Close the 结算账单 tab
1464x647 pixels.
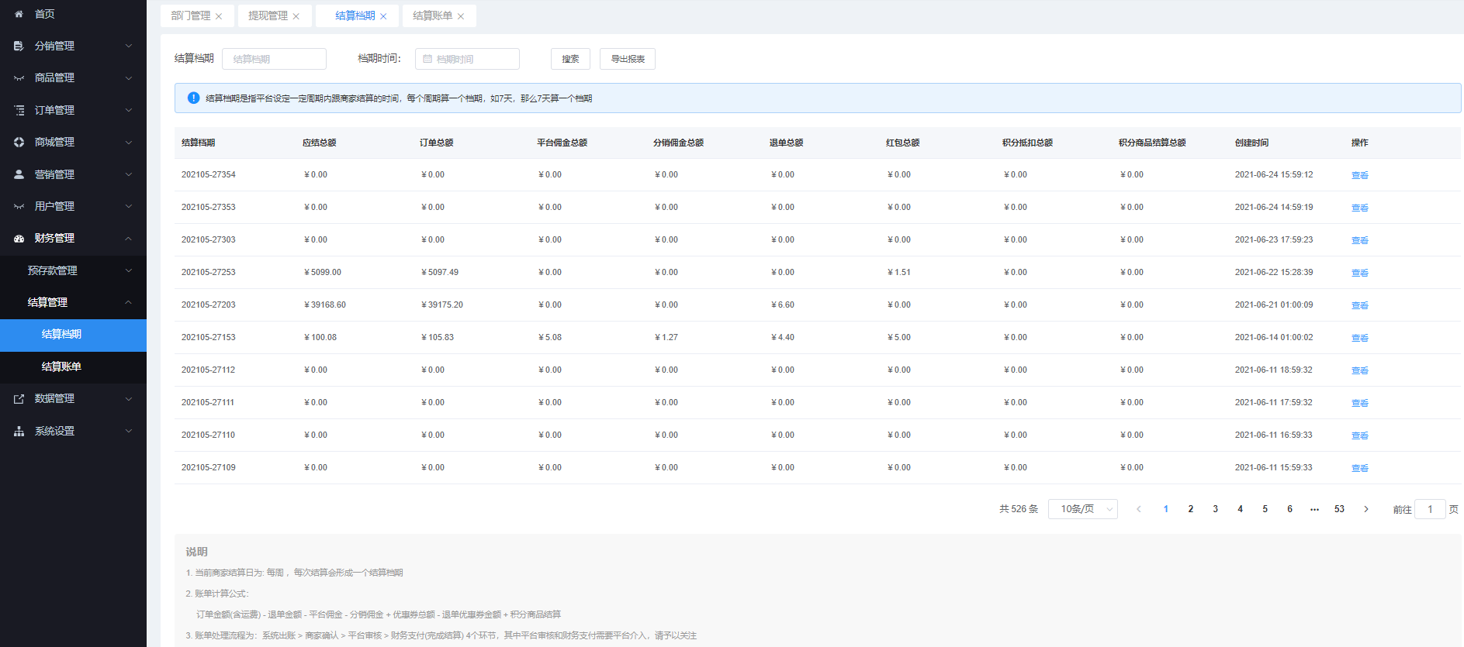point(461,16)
